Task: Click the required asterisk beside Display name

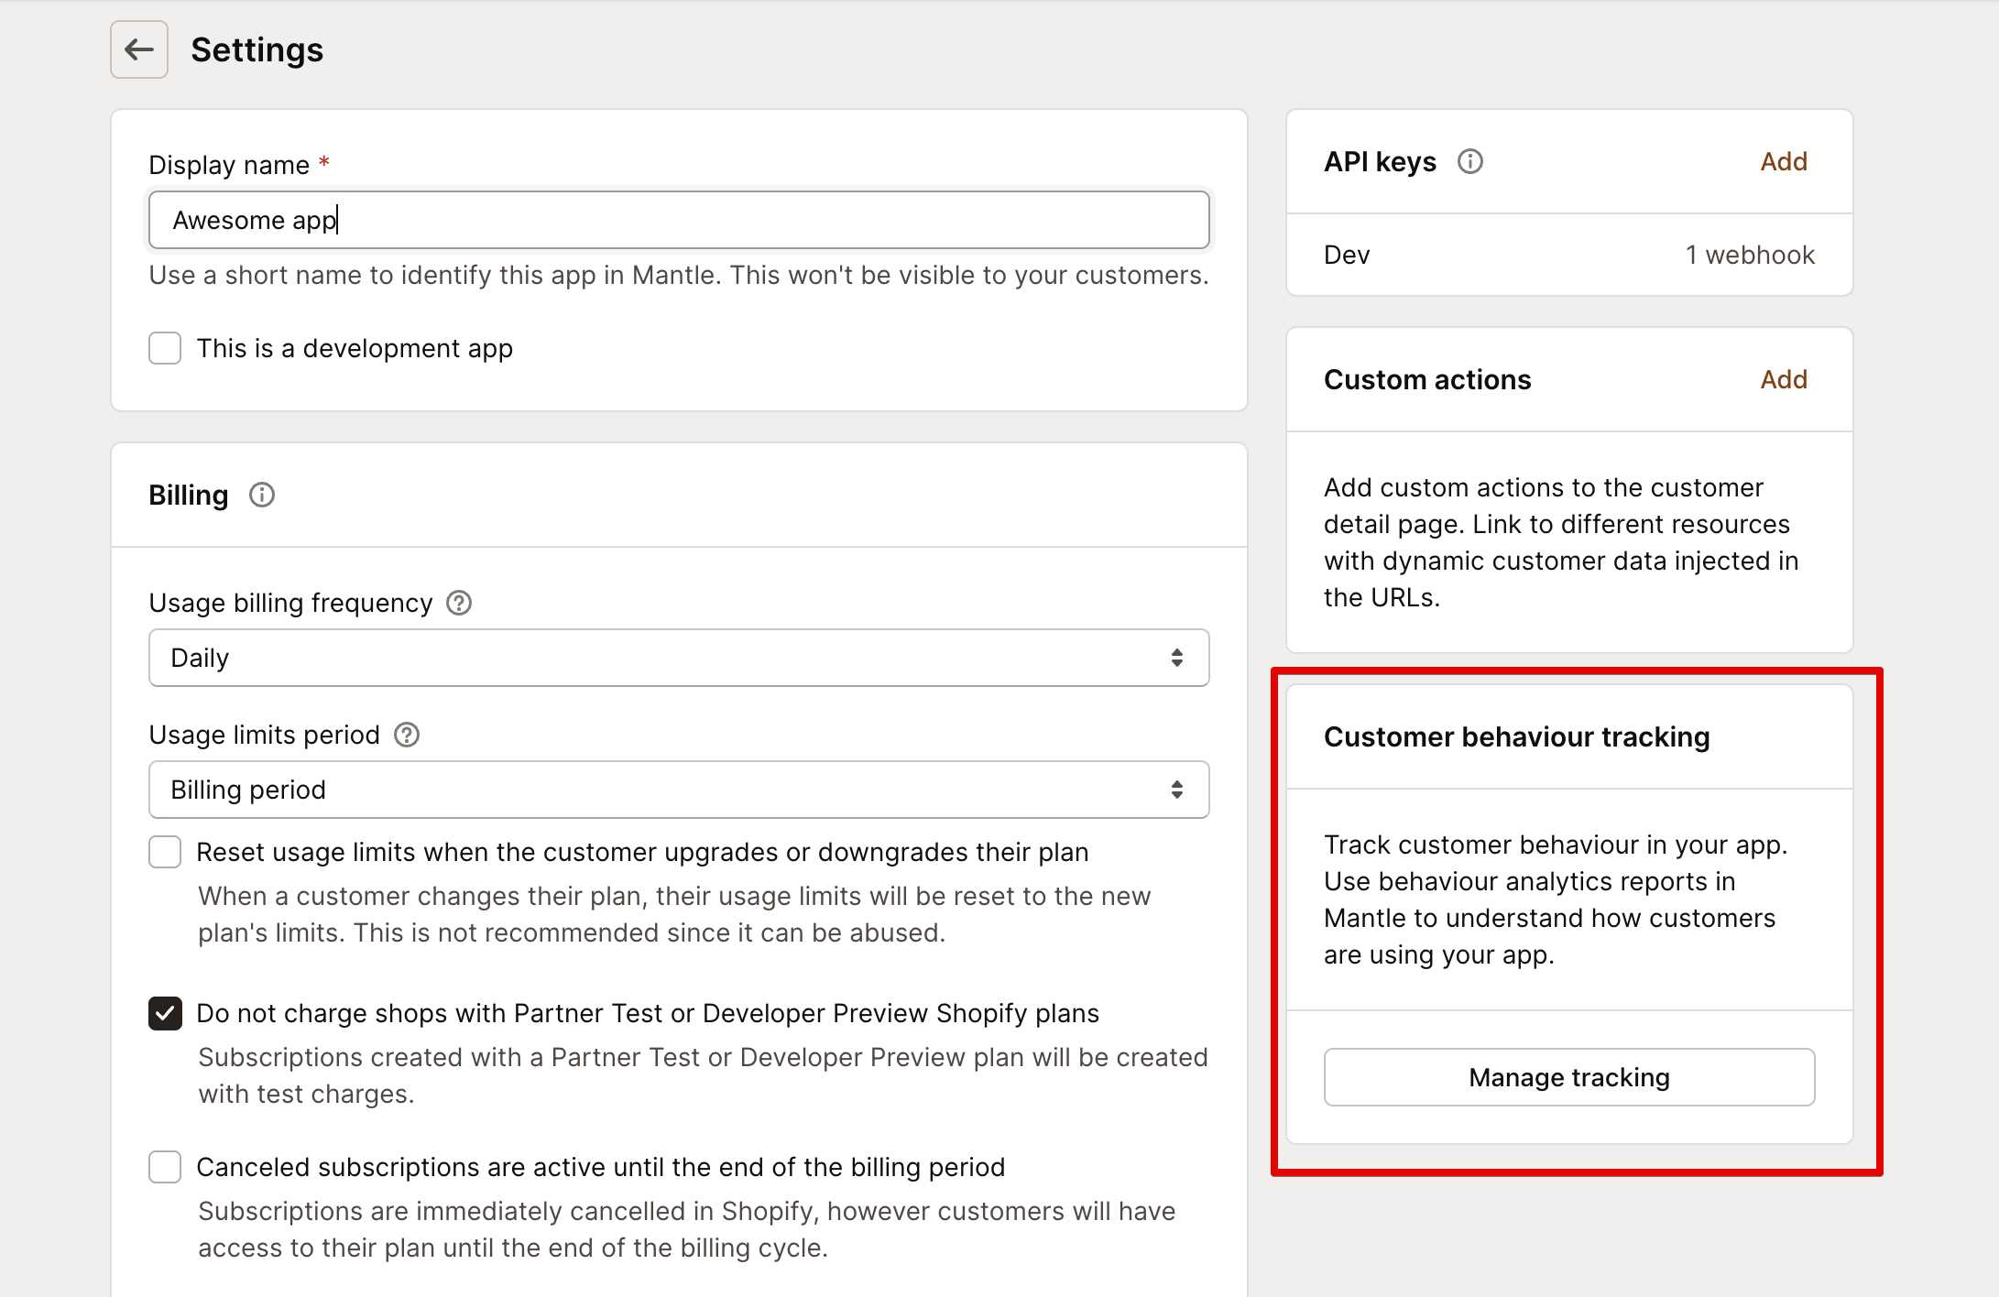Action: tap(323, 162)
